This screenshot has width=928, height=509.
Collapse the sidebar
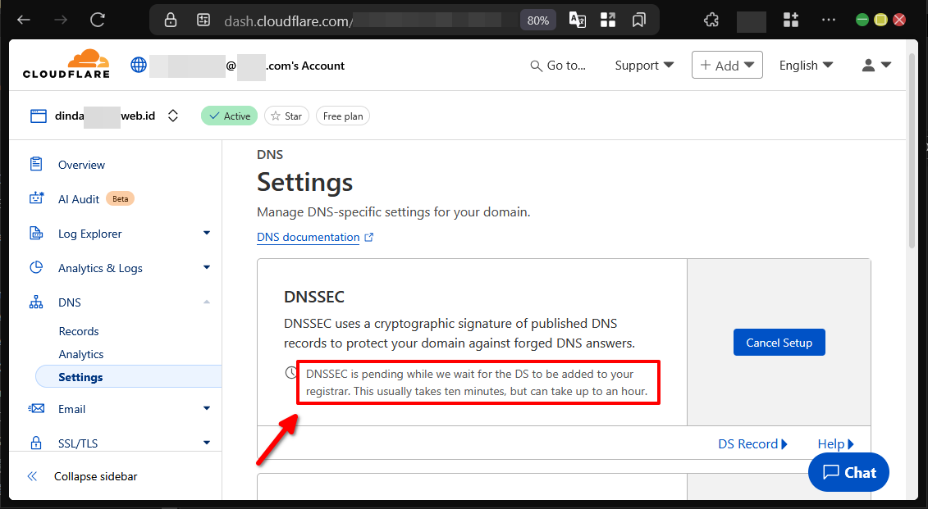point(83,476)
